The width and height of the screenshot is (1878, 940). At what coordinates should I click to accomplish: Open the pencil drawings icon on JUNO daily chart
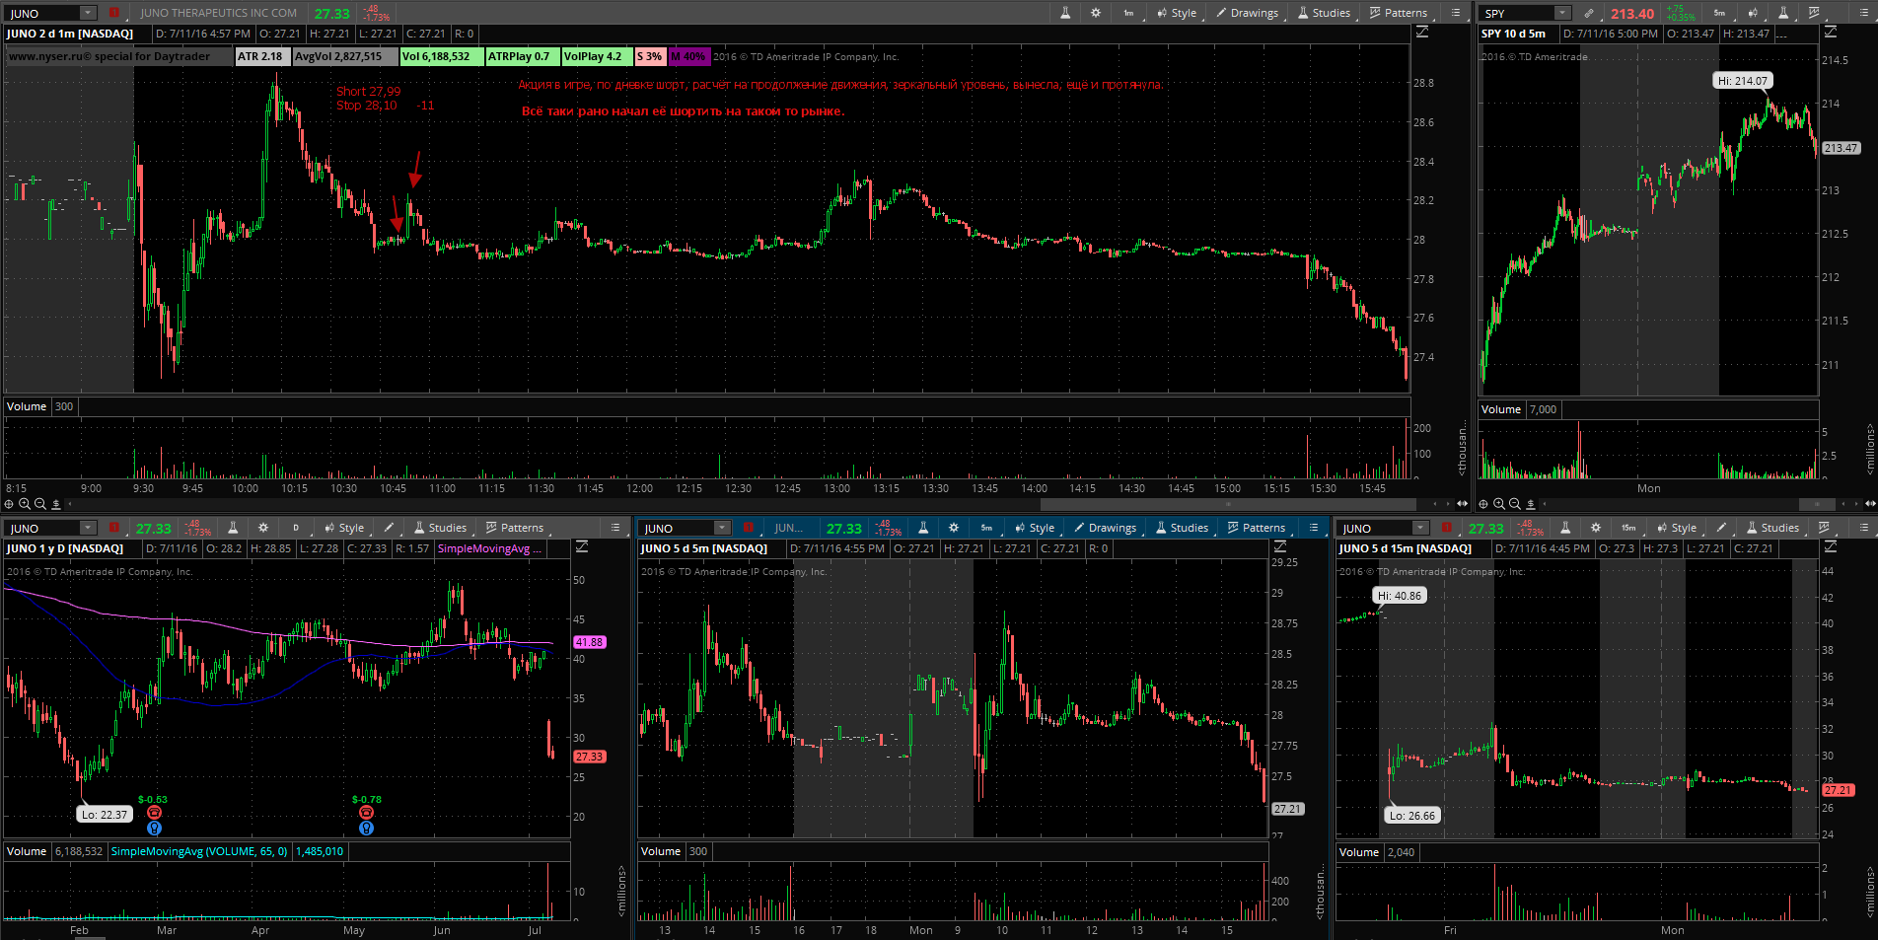(x=390, y=528)
